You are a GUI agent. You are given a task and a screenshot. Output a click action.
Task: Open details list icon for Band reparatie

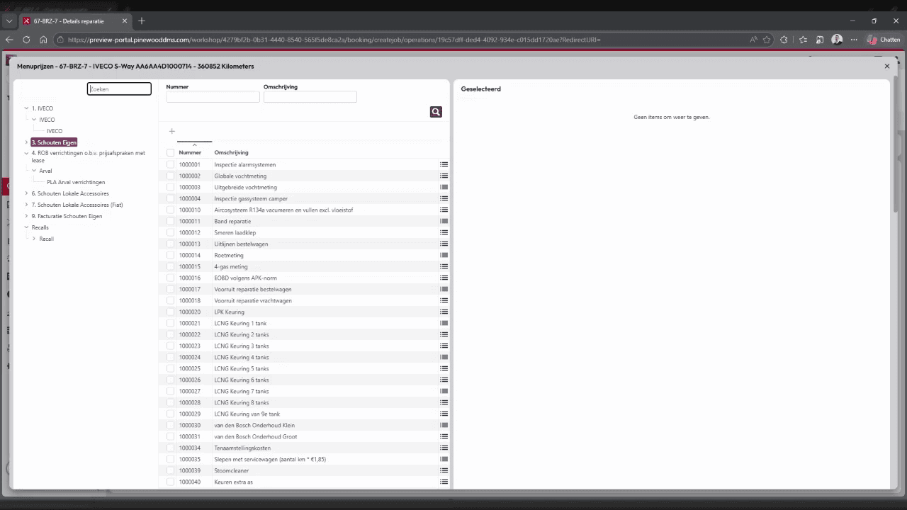(444, 221)
